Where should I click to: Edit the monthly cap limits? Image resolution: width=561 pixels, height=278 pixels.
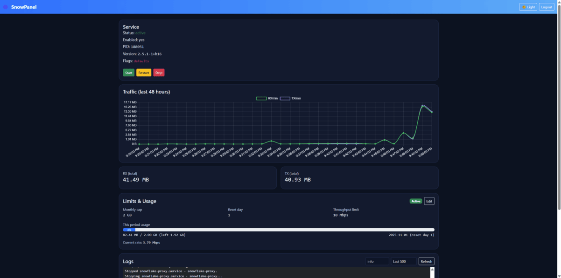pyautogui.click(x=428, y=201)
